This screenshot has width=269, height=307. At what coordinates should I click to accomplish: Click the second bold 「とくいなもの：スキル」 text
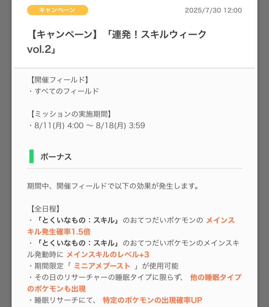point(77,243)
